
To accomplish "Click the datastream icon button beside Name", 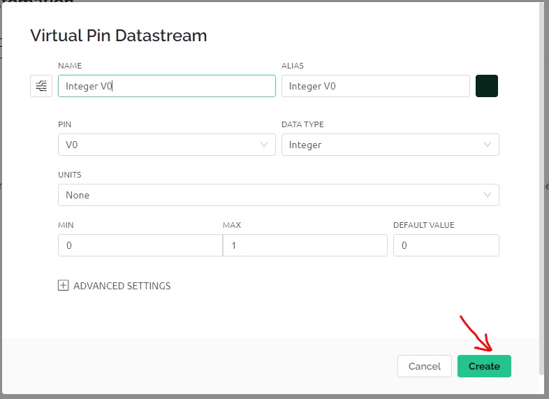I will coord(41,86).
